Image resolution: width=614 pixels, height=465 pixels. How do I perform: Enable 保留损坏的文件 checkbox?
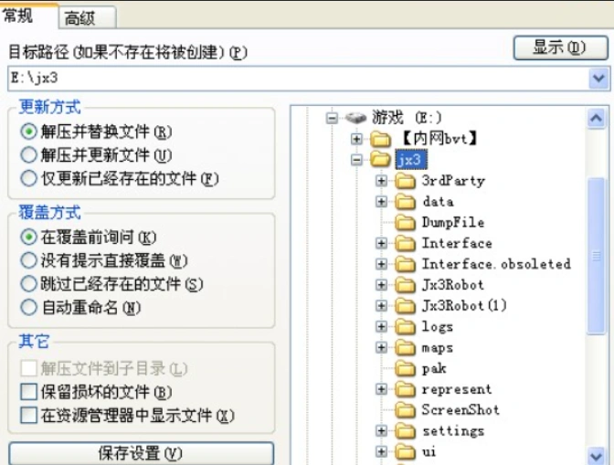tap(27, 393)
